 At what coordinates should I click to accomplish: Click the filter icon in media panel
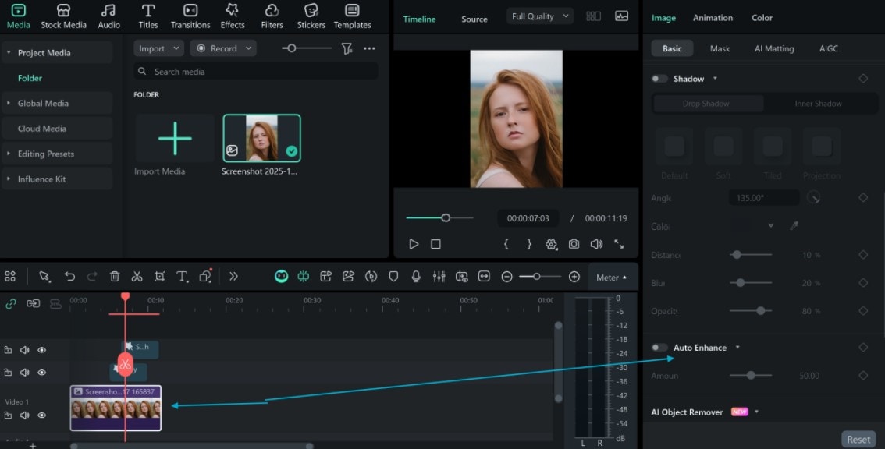pyautogui.click(x=347, y=48)
